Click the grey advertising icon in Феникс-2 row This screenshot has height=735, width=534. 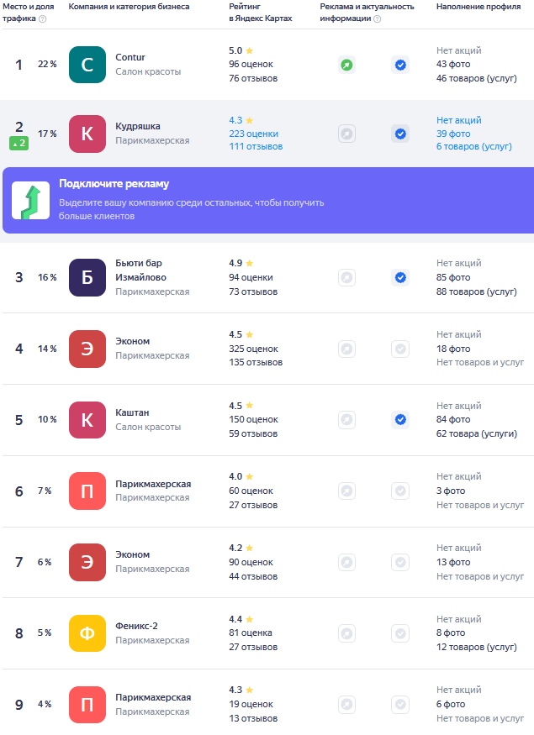point(346,633)
